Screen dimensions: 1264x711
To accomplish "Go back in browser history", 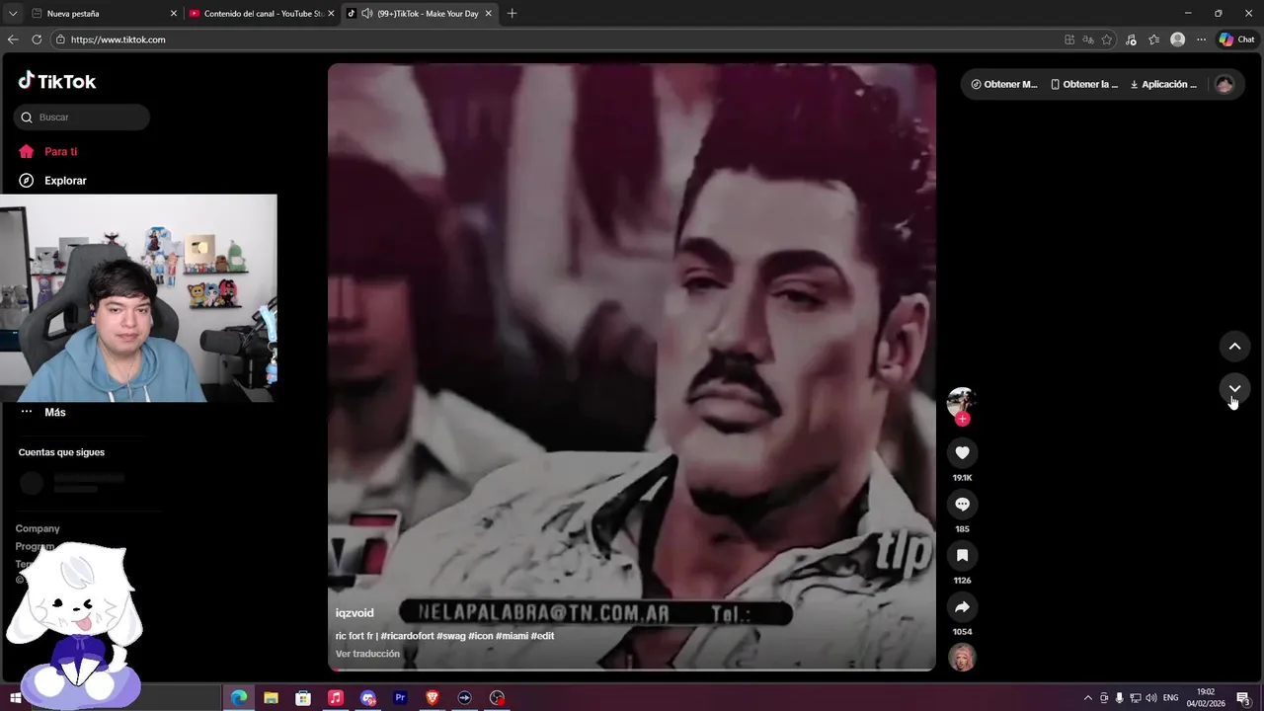I will [x=13, y=39].
